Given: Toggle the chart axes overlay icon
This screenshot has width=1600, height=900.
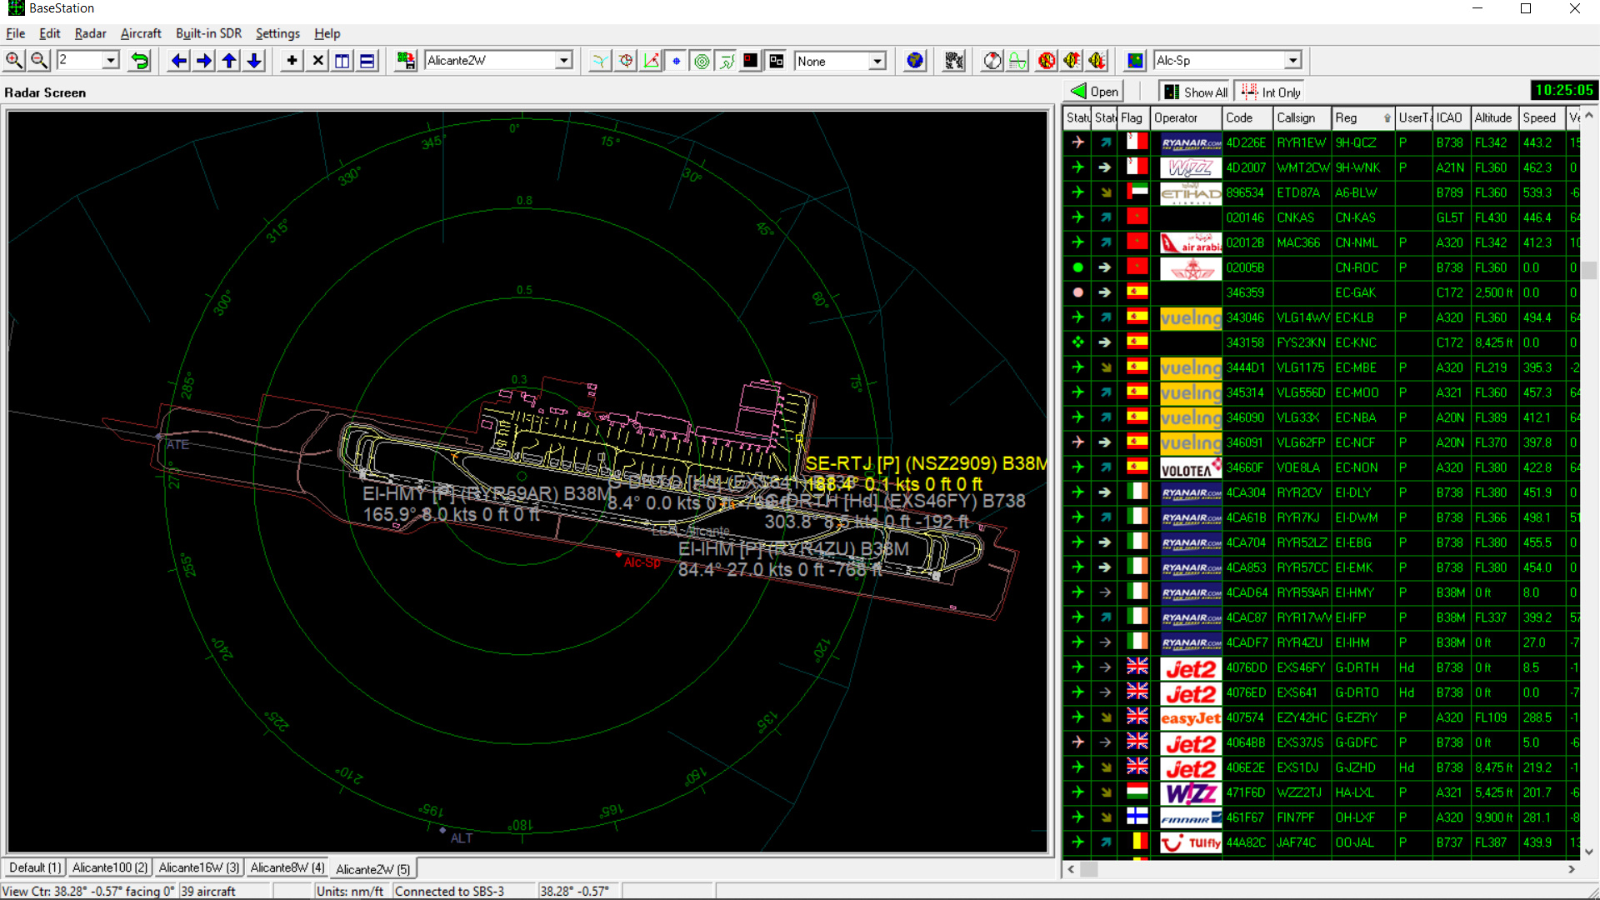Looking at the screenshot, I should [651, 61].
